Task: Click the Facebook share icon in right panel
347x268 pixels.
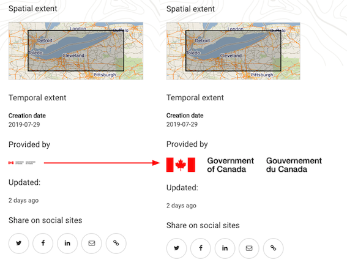Action: coord(201,248)
